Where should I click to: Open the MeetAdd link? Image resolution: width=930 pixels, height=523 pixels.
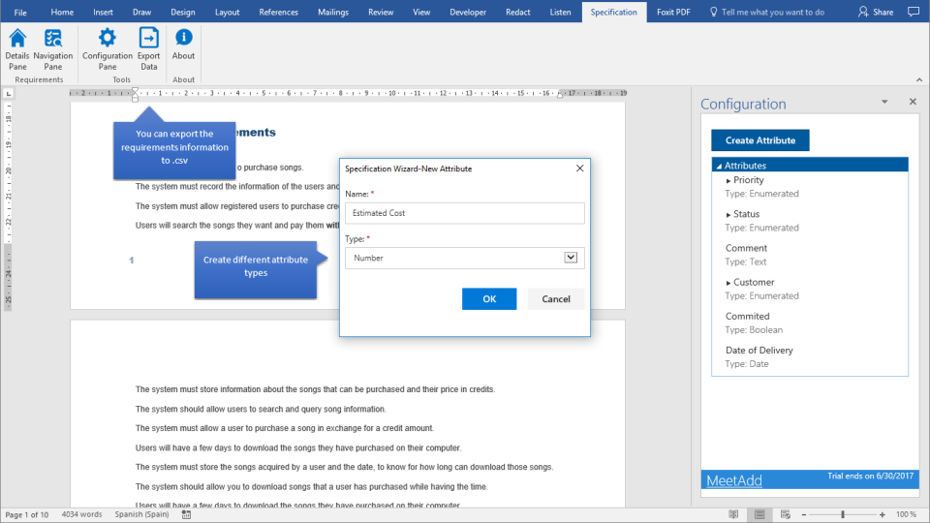(x=734, y=480)
